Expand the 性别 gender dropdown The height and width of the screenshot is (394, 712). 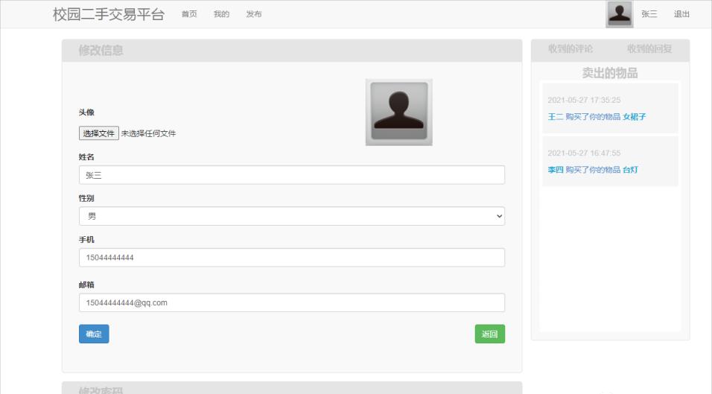pos(291,216)
